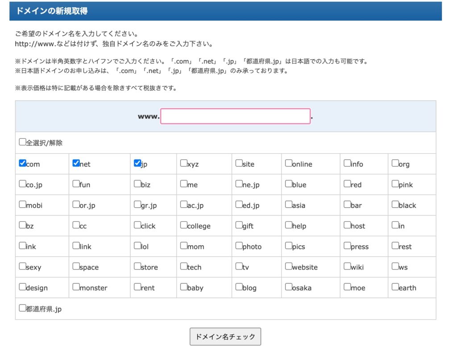This screenshot has width=457, height=360.
Task: Check the co.jp domain option
Action: click(x=22, y=184)
